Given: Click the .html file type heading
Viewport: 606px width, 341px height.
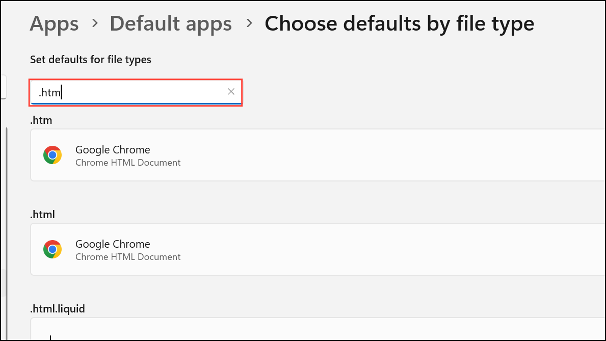Looking at the screenshot, I should (x=43, y=215).
